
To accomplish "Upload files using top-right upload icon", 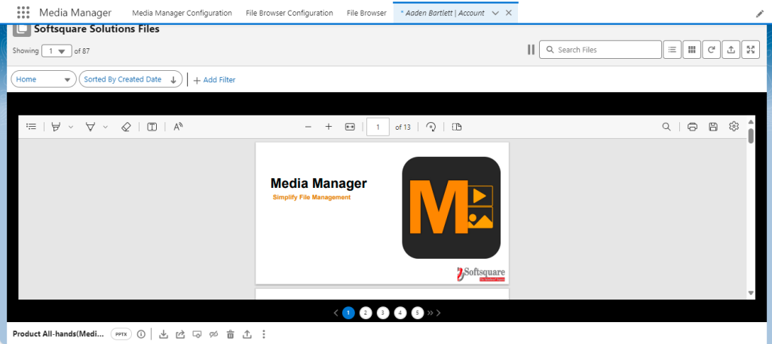I will 731,49.
